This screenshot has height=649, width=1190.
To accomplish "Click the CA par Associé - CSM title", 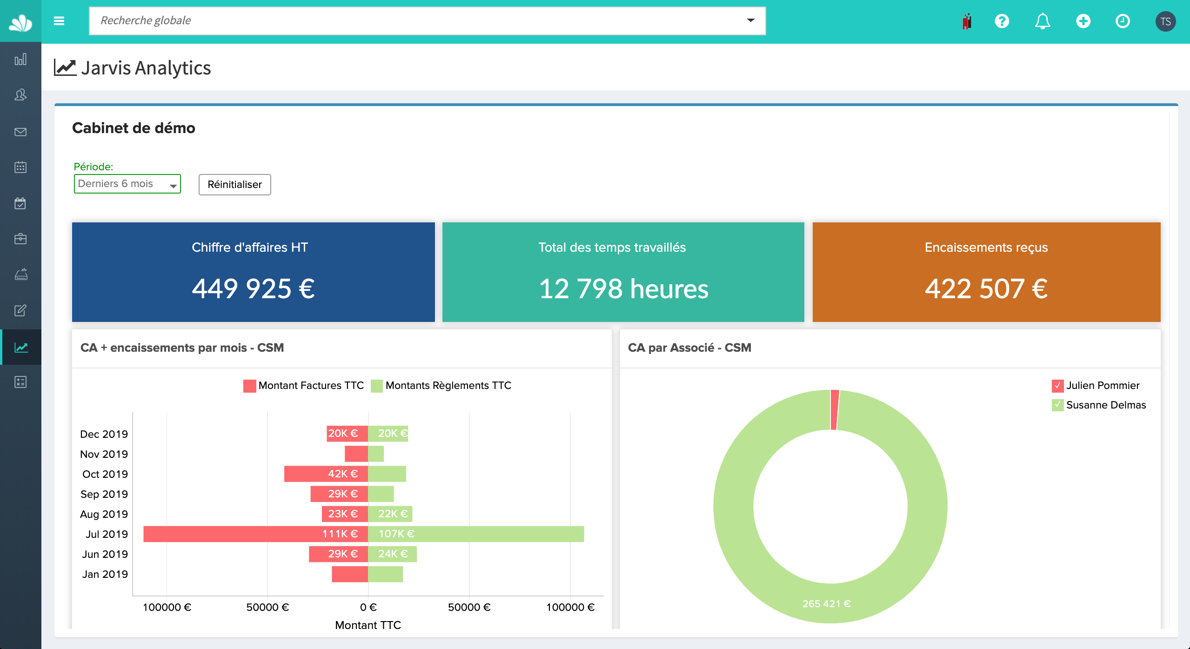I will coord(689,348).
